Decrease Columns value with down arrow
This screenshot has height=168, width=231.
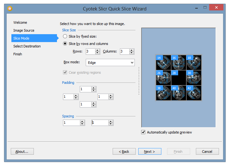pyautogui.click(x=131, y=53)
